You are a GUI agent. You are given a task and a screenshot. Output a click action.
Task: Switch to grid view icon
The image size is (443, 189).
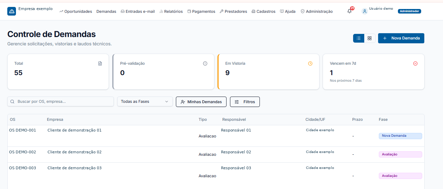pos(370,38)
